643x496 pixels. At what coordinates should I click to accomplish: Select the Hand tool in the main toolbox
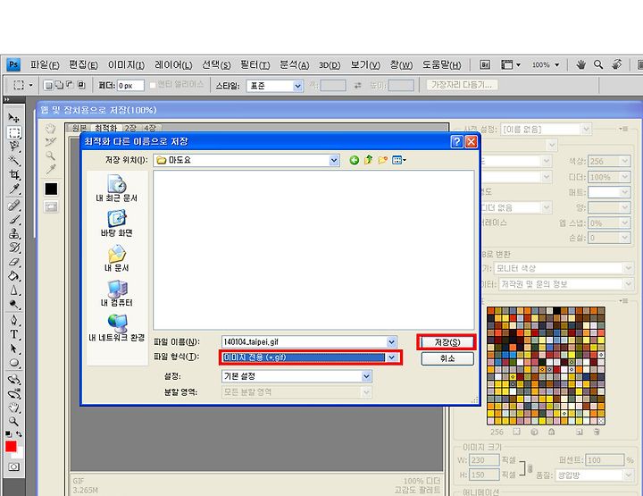click(14, 408)
